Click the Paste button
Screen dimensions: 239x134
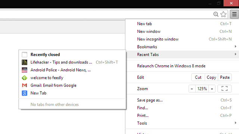point(225,77)
